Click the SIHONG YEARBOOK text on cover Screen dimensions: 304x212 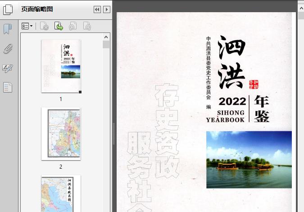pyautogui.click(x=226, y=116)
